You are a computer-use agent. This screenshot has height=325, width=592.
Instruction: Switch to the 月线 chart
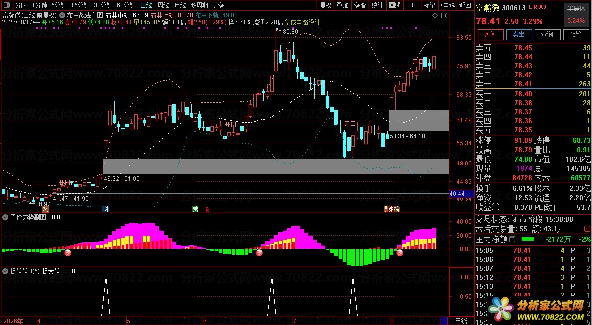(x=180, y=5)
